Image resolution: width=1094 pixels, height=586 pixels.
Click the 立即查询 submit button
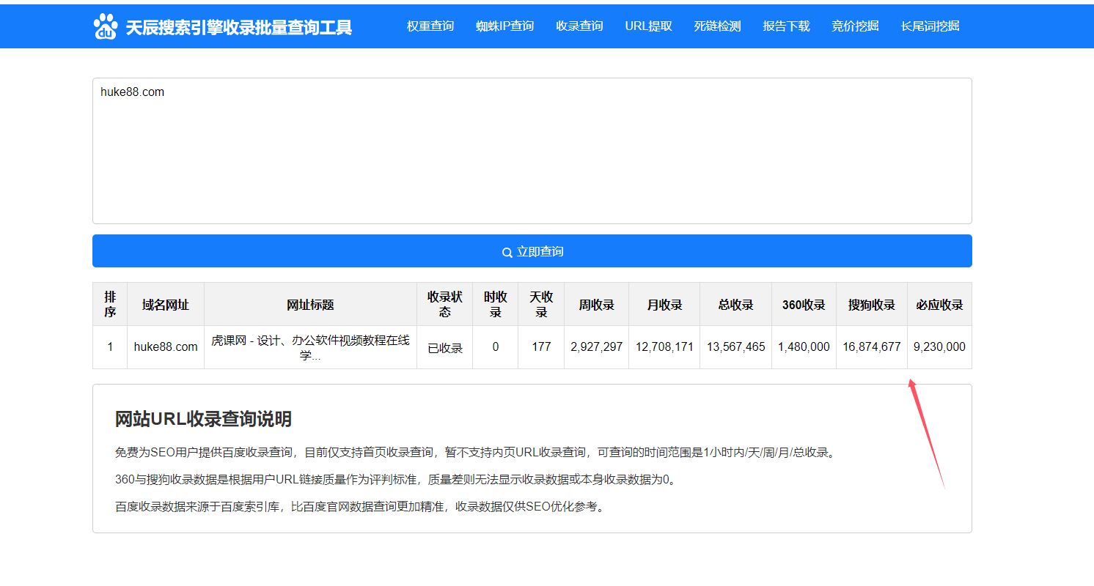coord(532,251)
